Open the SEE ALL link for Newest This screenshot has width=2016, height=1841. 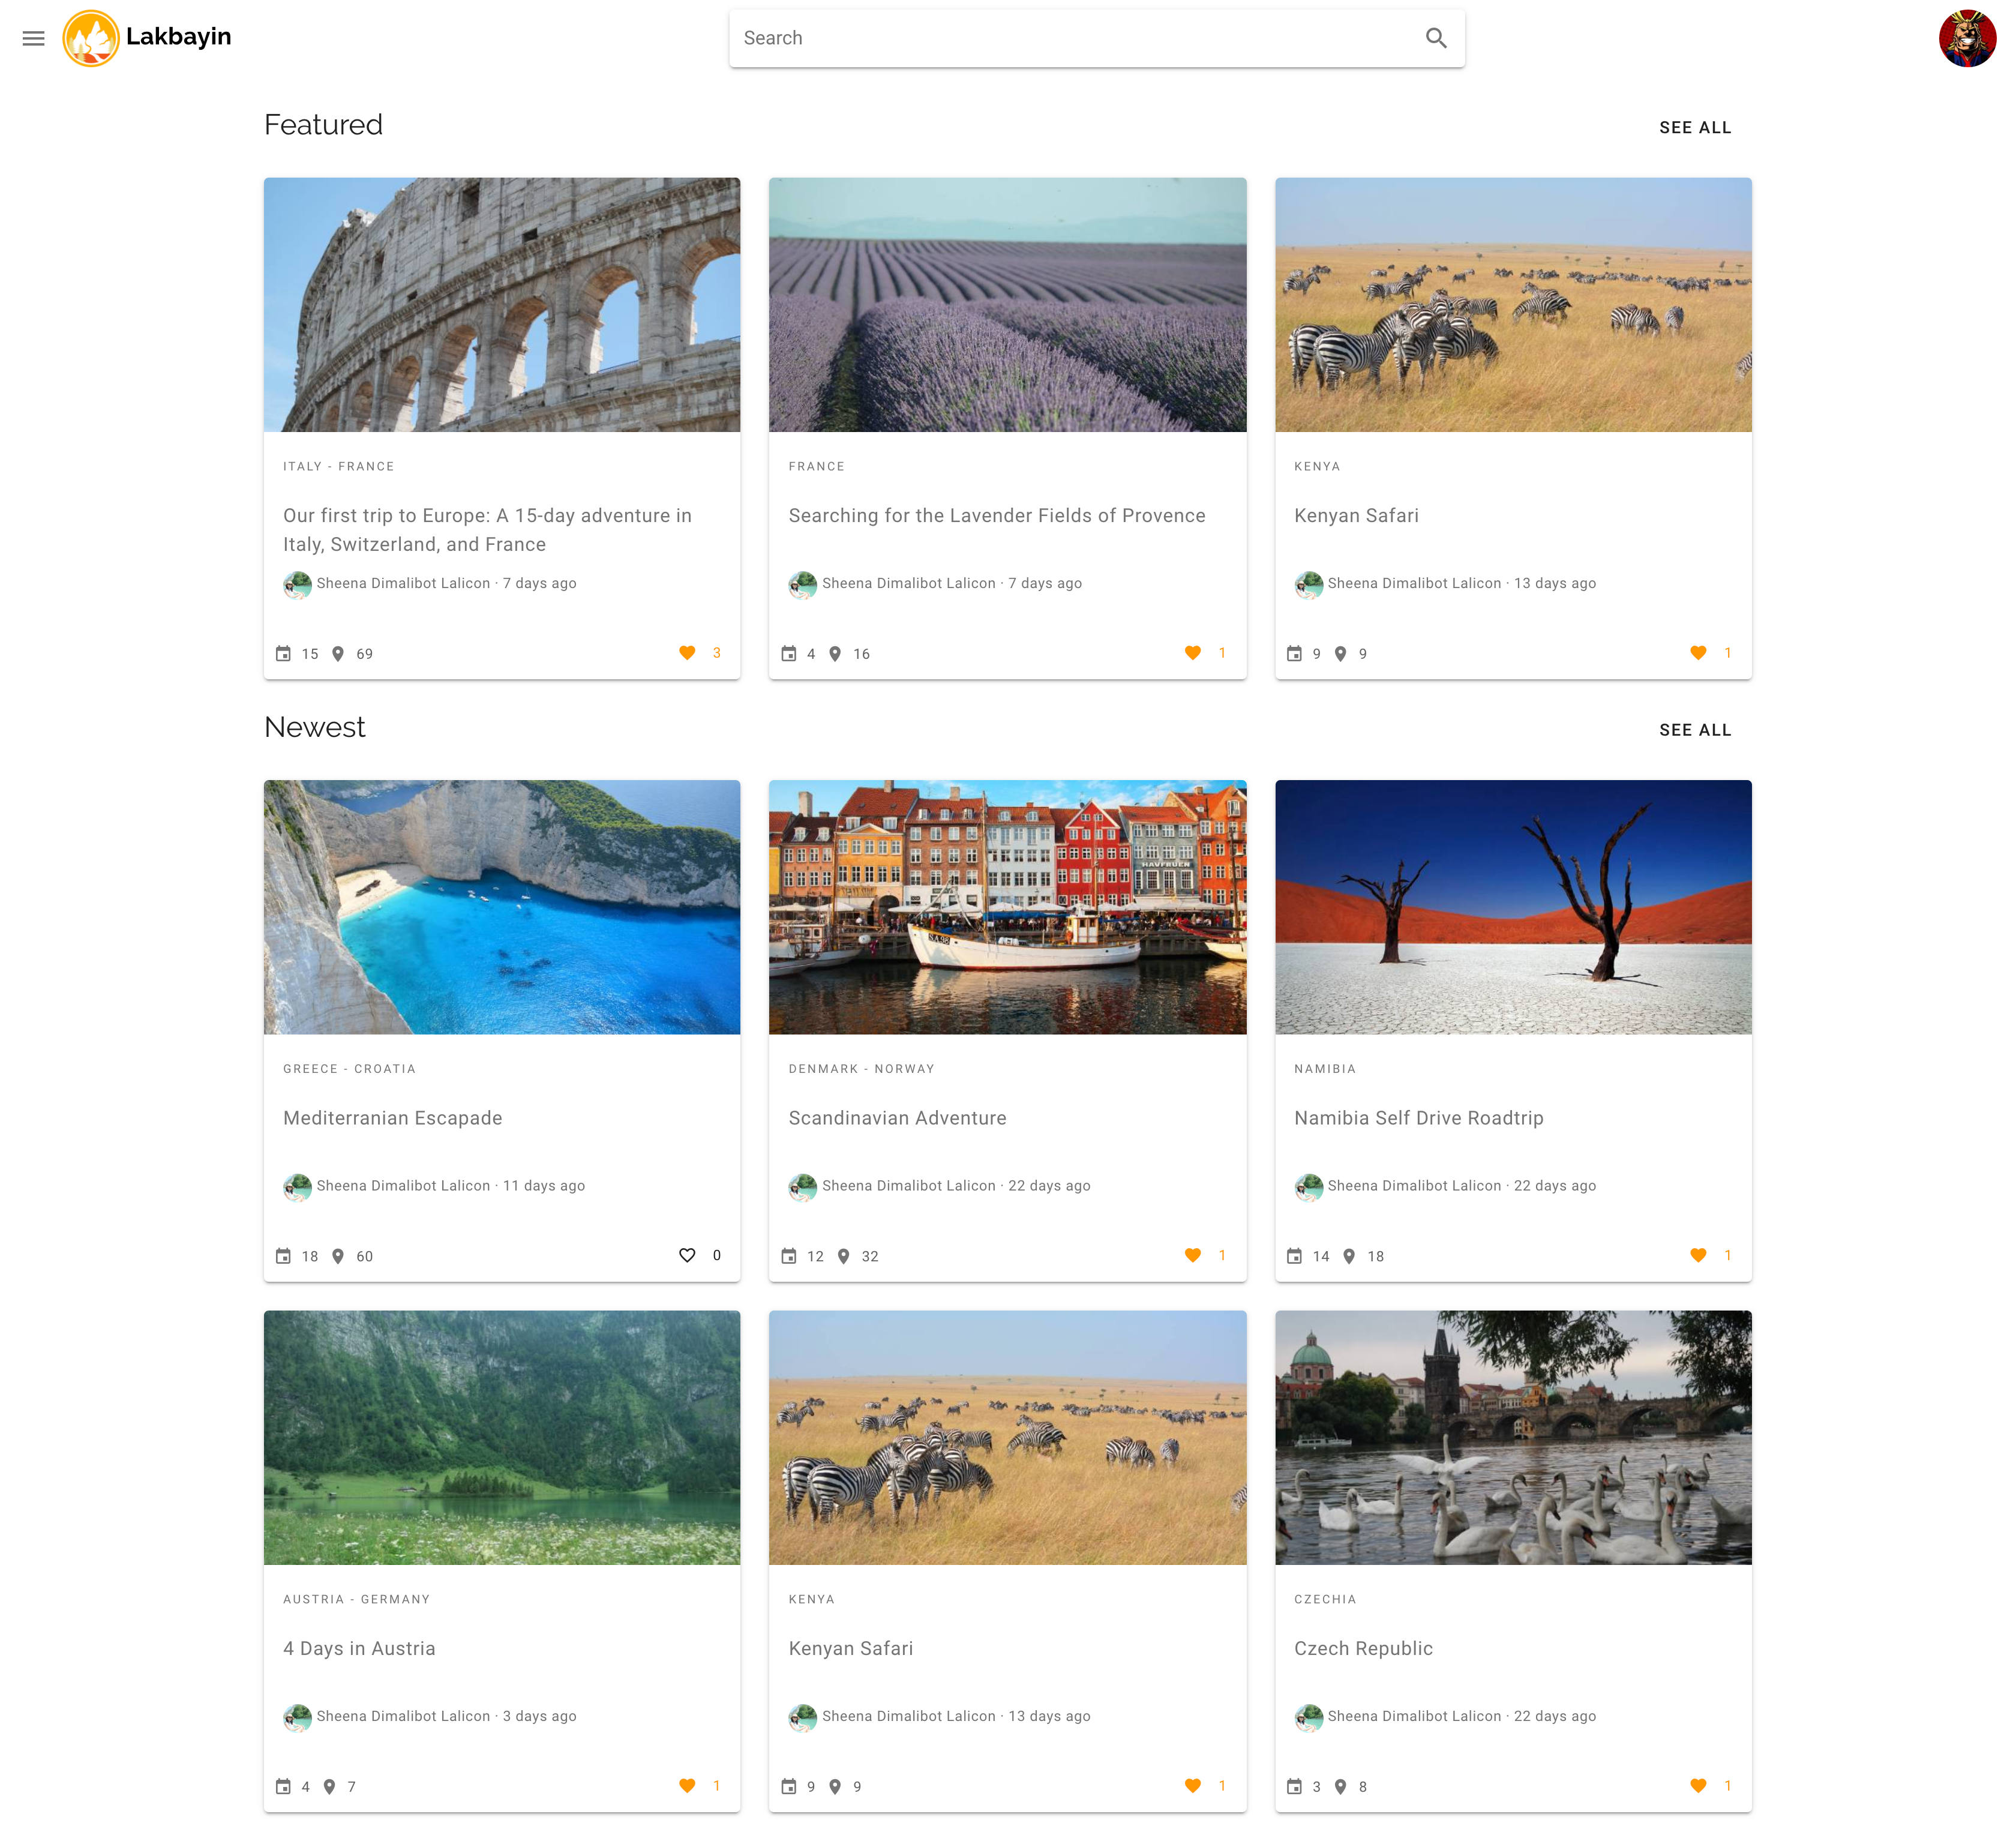(x=1695, y=730)
